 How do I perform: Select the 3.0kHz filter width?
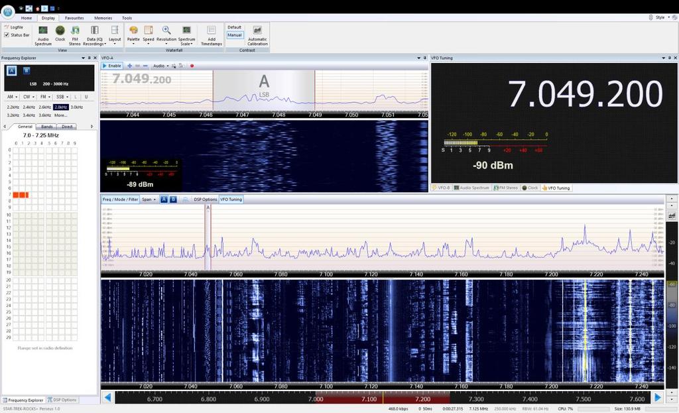click(77, 107)
